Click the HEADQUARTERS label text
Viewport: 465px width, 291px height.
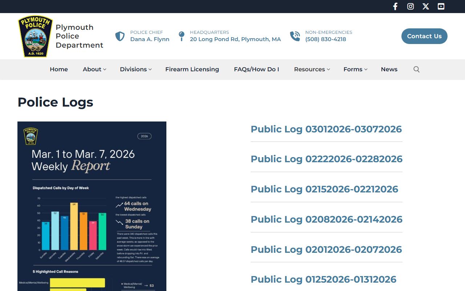coord(209,32)
